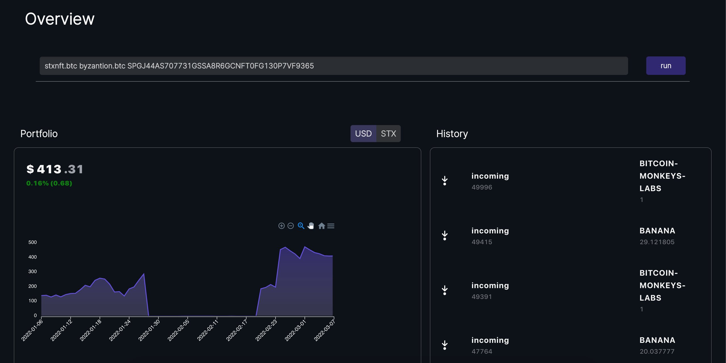
Task: Open the chart hamburger menu
Action: point(331,226)
